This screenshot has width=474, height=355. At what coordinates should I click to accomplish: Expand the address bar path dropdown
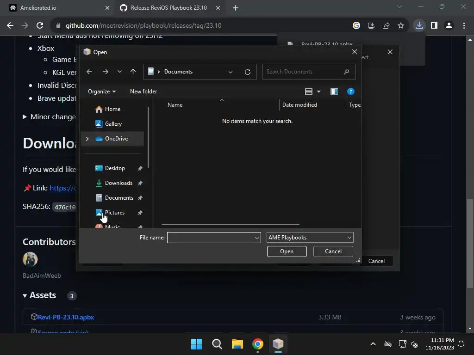pyautogui.click(x=231, y=72)
